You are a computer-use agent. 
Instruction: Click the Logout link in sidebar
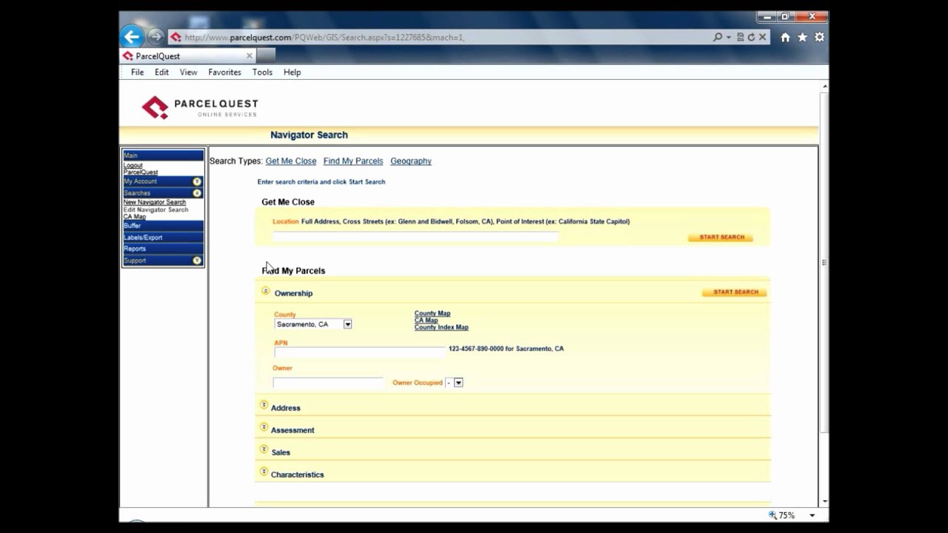133,166
